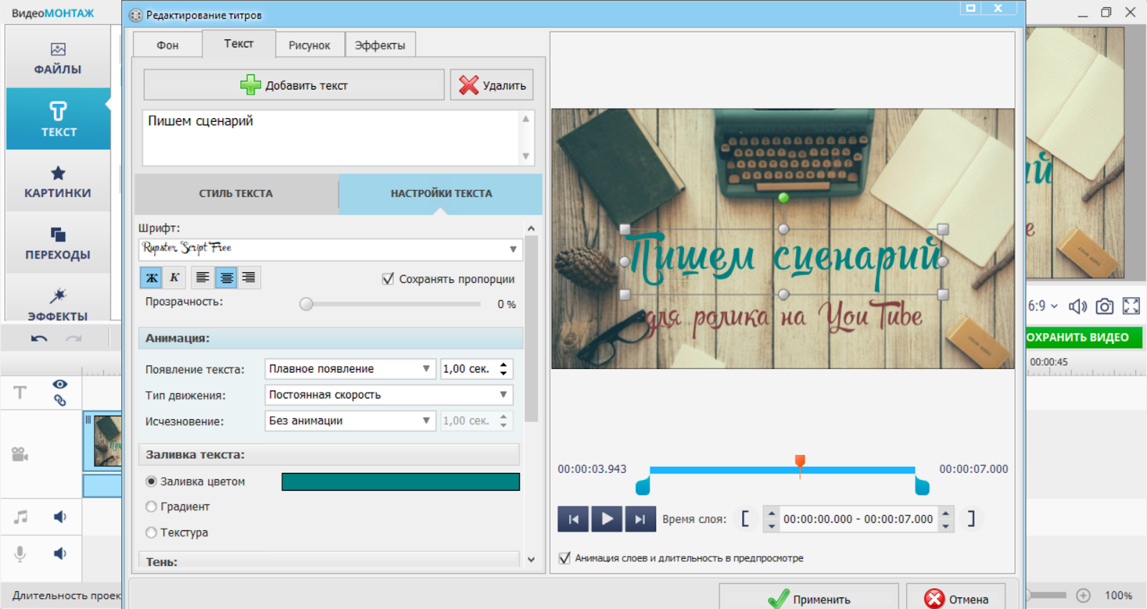Align text to the right
This screenshot has height=609, width=1147.
[249, 278]
